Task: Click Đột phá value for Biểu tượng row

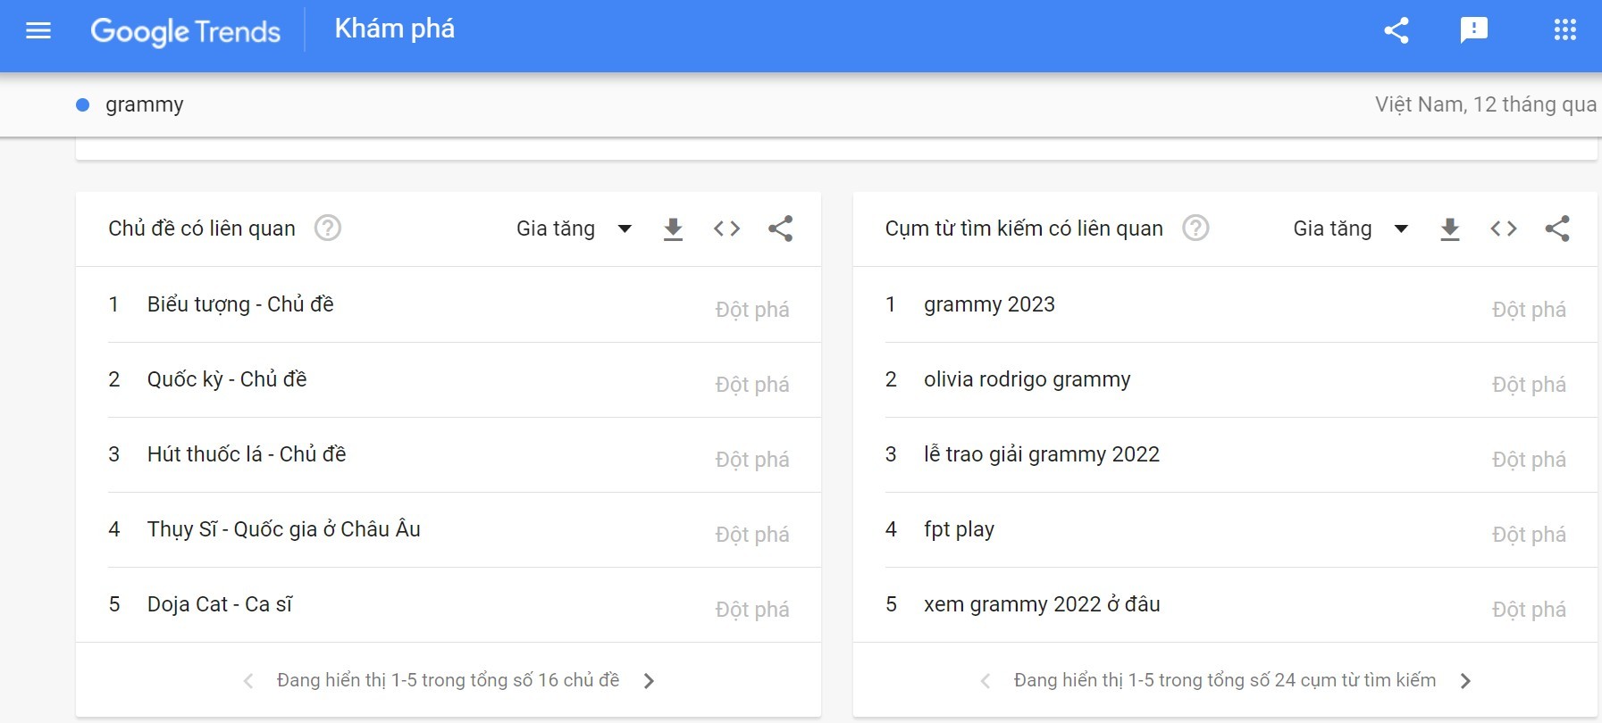Action: point(752,310)
